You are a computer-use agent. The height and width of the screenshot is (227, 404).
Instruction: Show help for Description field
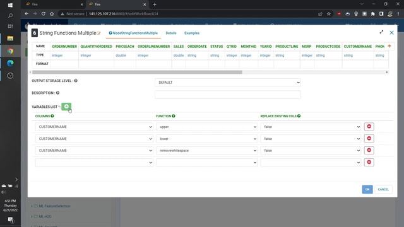coord(57,93)
